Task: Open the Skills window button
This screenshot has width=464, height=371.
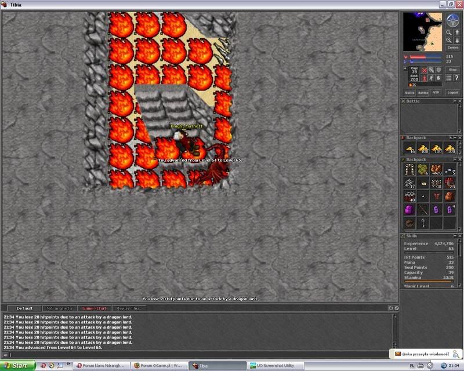Action: click(x=409, y=93)
